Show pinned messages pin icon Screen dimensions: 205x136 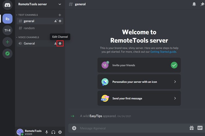[202, 4]
